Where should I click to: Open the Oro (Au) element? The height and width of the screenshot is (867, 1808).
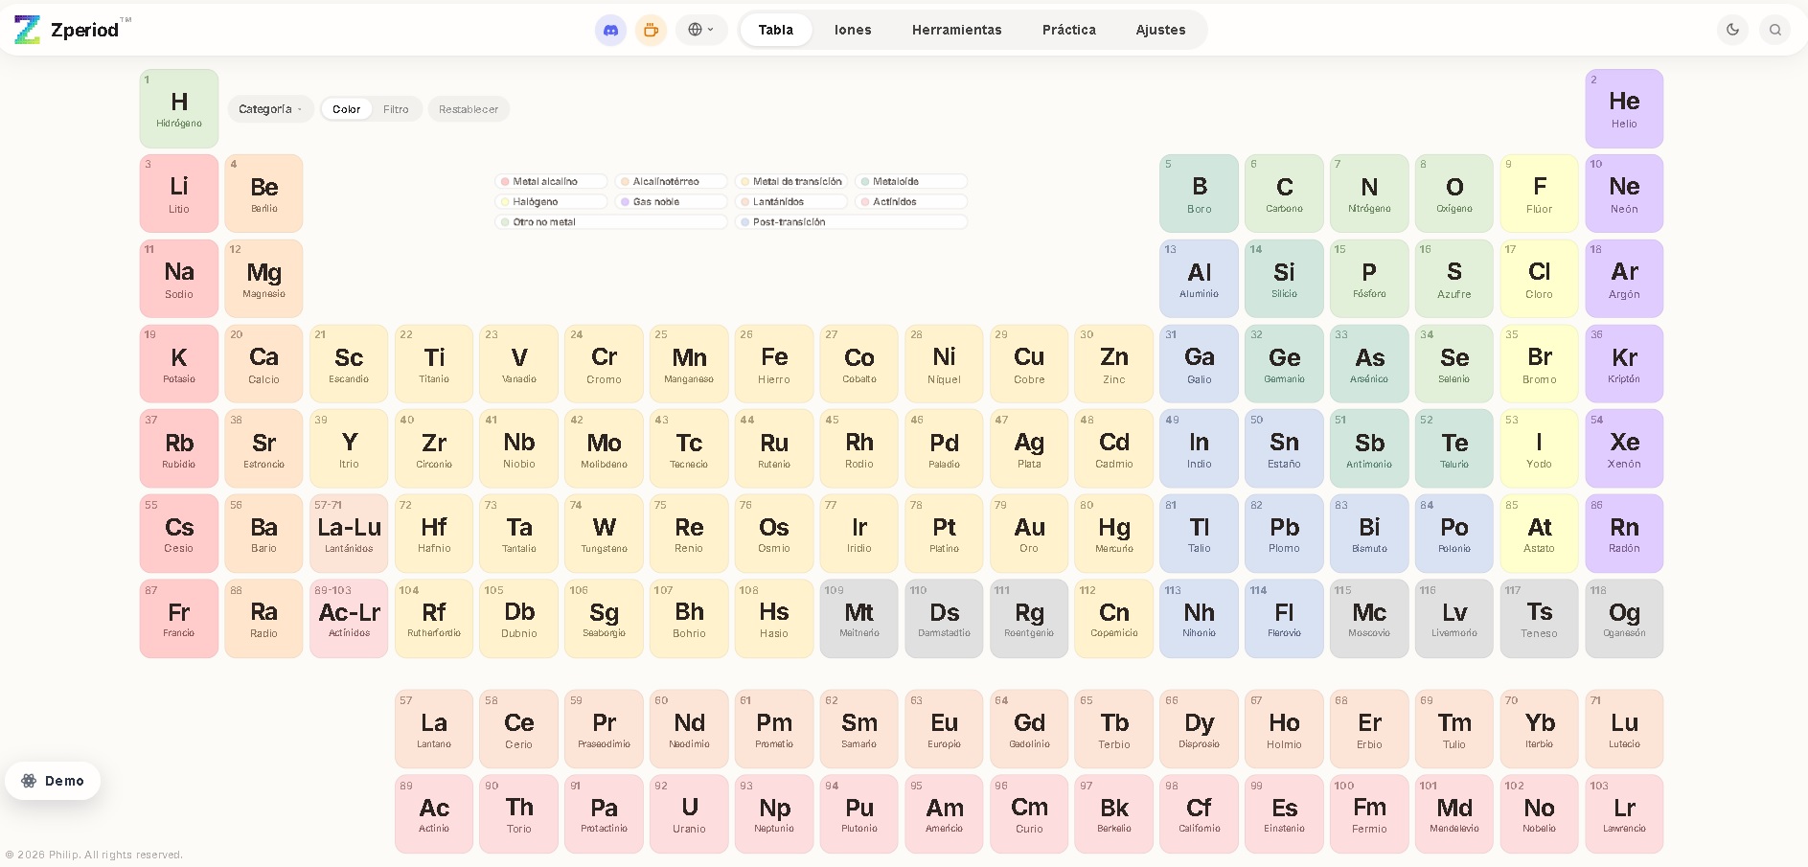coord(1029,534)
